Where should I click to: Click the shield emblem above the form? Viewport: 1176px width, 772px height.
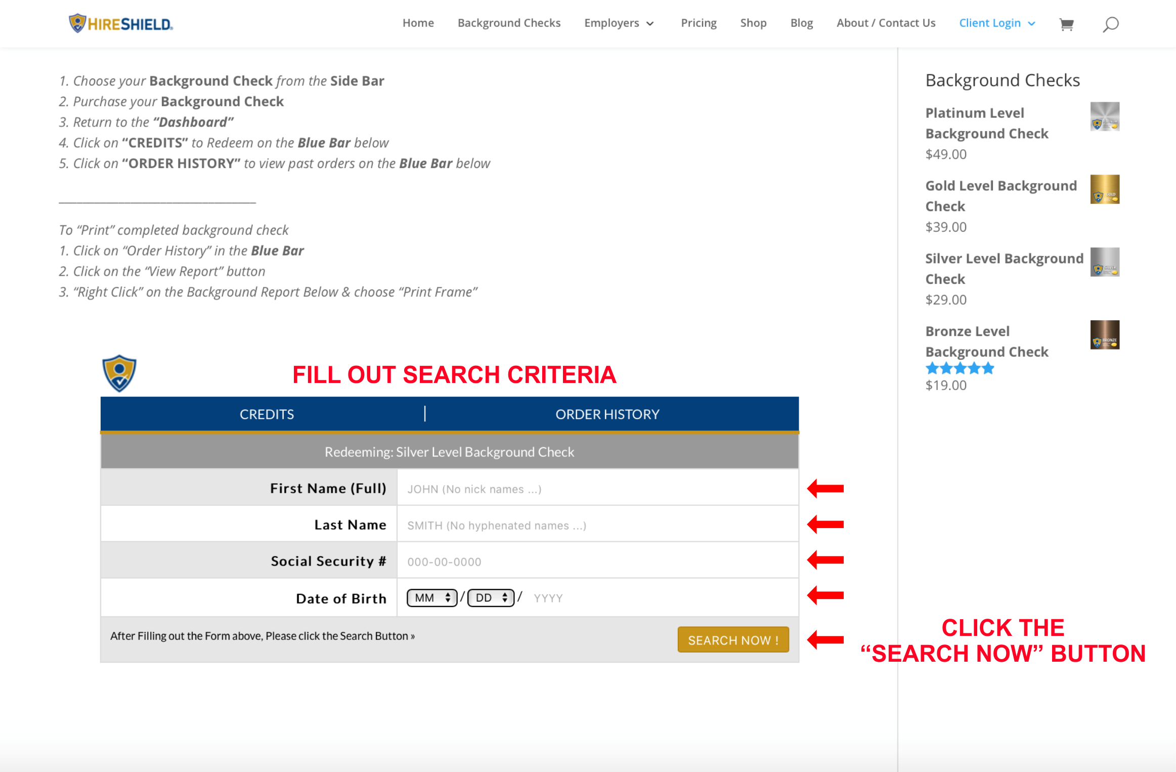tap(119, 373)
